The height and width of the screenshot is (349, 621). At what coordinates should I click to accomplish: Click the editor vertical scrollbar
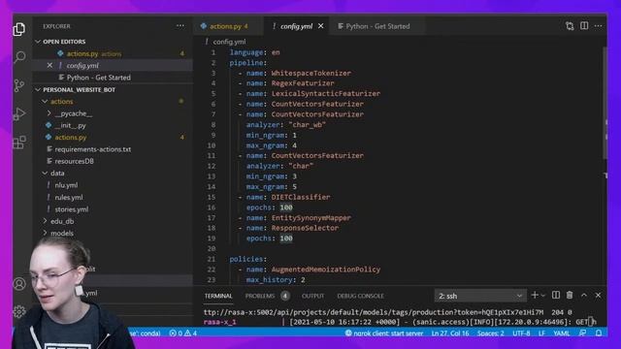click(x=605, y=103)
